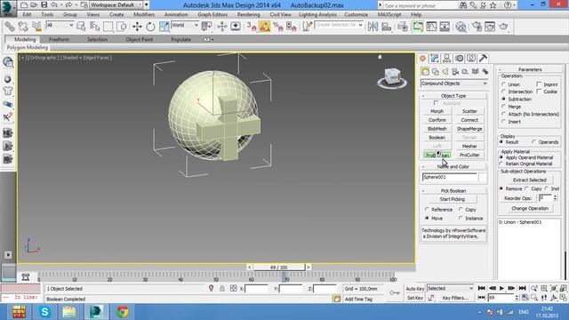The width and height of the screenshot is (569, 320).
Task: Click the Start Picking button
Action: coord(453,199)
